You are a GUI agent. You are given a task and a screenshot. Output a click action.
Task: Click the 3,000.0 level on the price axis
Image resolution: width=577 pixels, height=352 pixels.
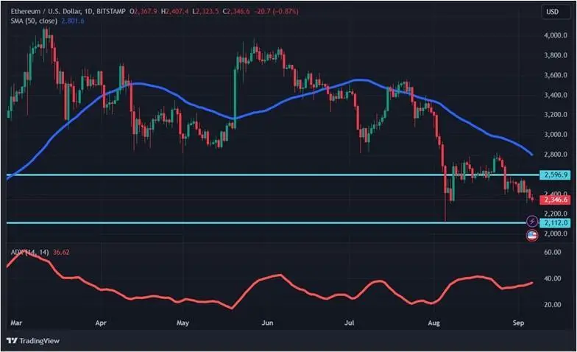pyautogui.click(x=553, y=135)
